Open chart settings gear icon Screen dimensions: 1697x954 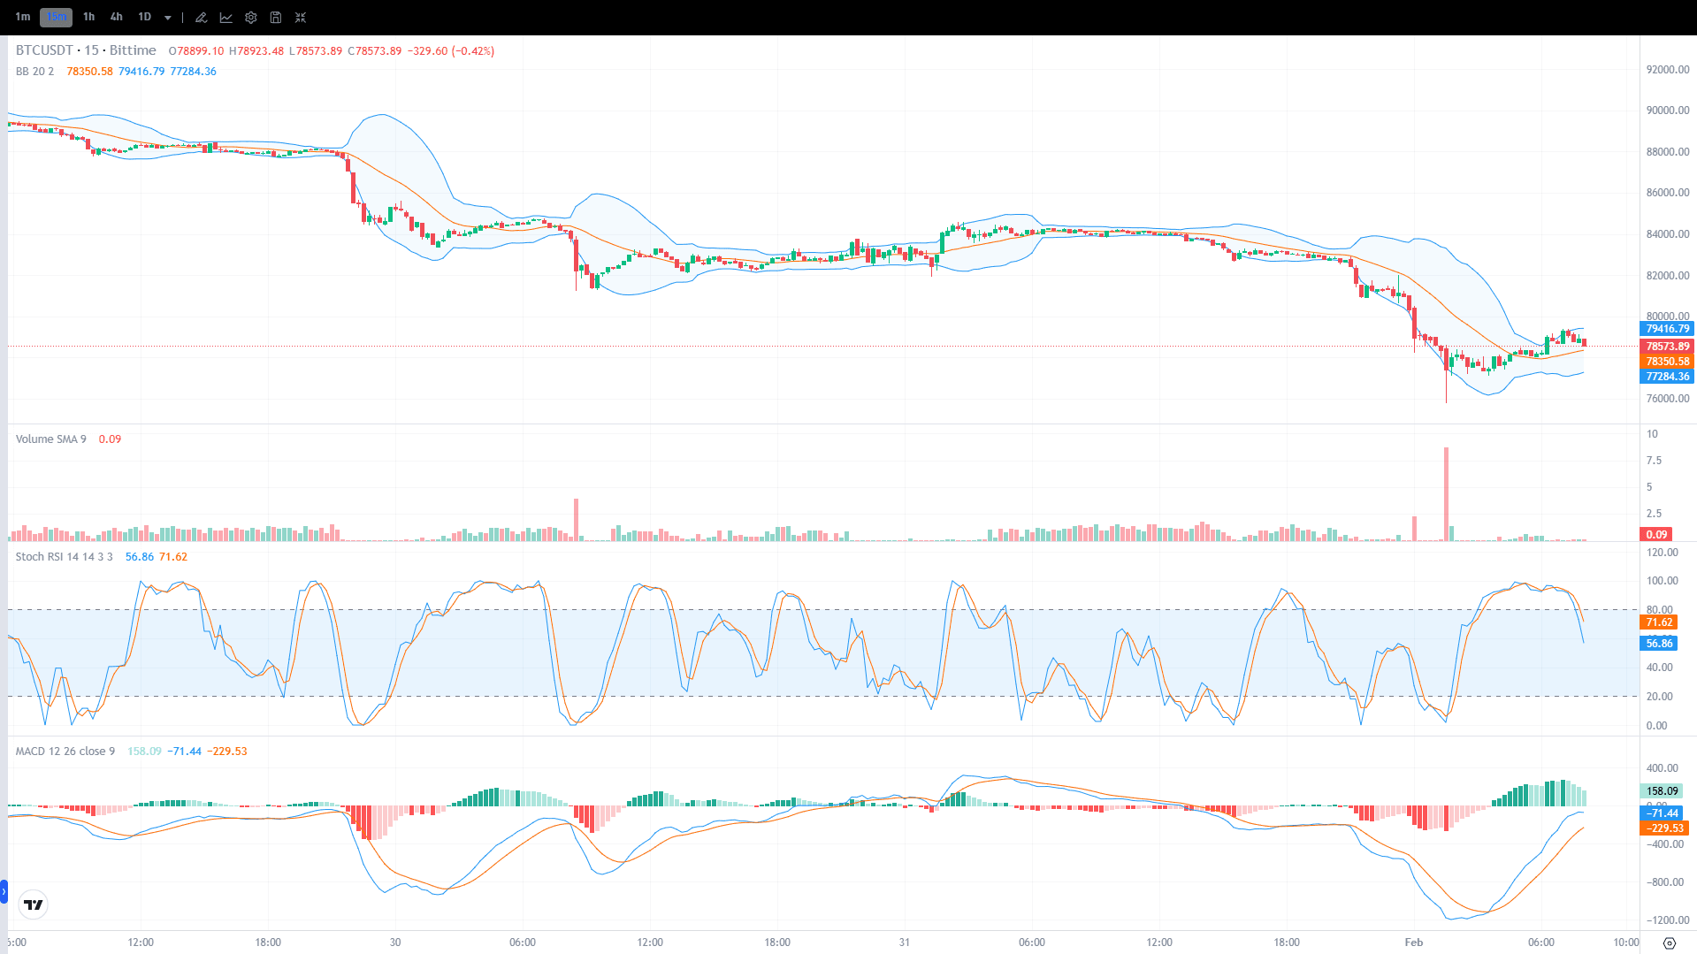pyautogui.click(x=250, y=17)
